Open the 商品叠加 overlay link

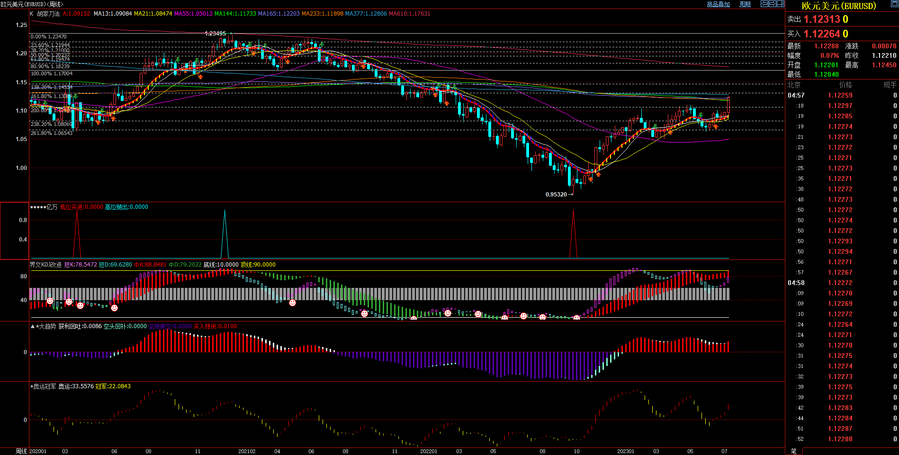pos(718,4)
